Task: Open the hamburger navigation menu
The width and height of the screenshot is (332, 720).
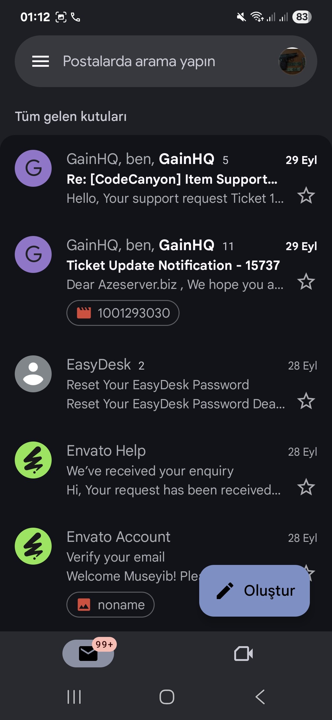Action: pyautogui.click(x=41, y=61)
